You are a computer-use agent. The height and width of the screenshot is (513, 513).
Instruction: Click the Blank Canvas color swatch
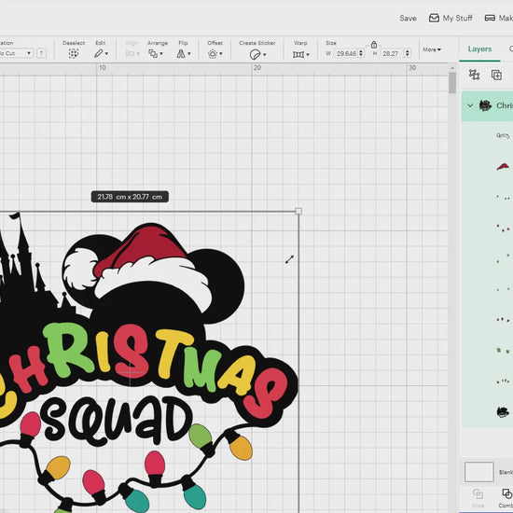pos(479,472)
